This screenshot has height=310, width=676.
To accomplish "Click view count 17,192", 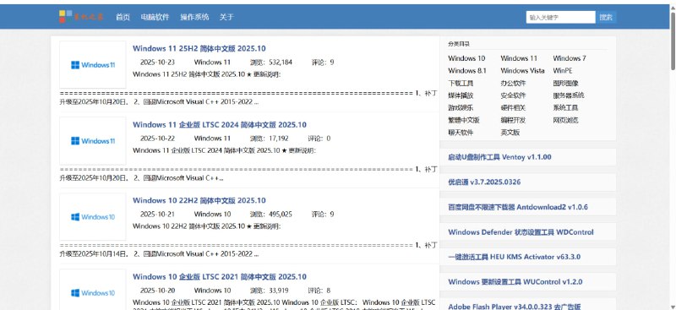I will click(x=270, y=139).
